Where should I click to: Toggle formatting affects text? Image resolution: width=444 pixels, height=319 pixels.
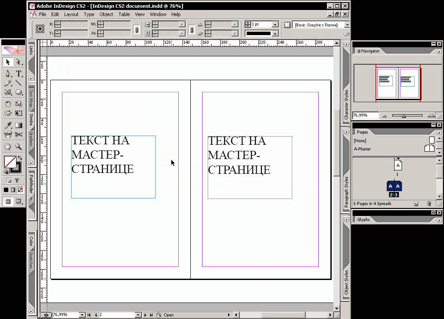[x=17, y=180]
